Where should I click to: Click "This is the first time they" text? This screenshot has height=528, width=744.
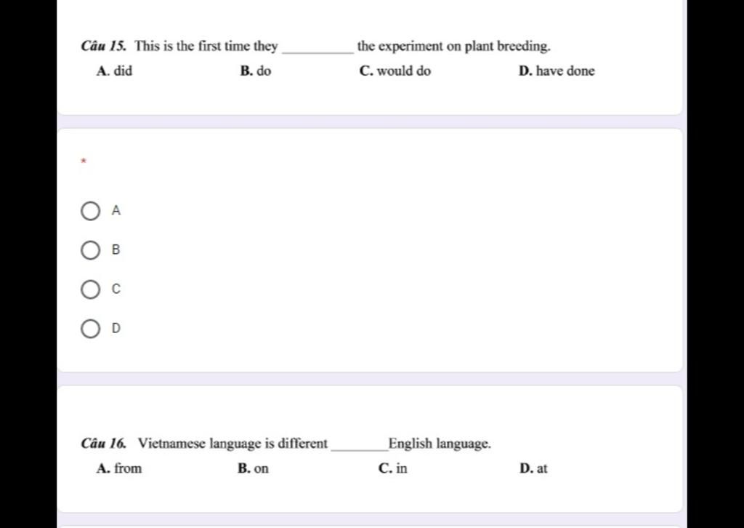(206, 46)
